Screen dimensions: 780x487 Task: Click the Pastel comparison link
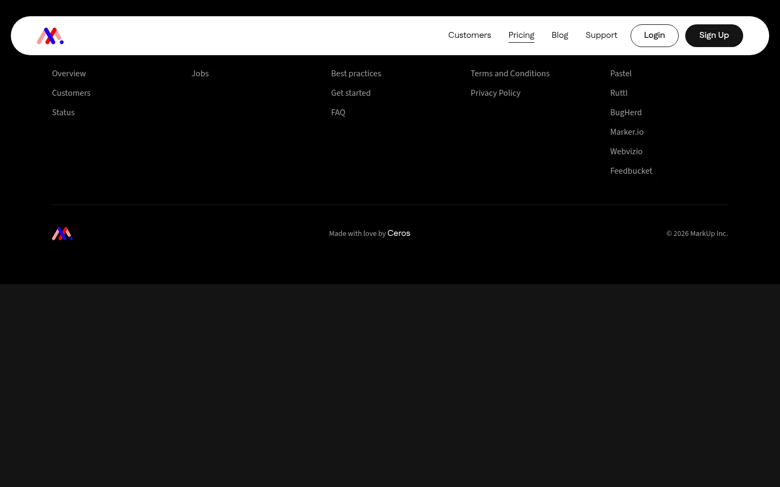(621, 74)
